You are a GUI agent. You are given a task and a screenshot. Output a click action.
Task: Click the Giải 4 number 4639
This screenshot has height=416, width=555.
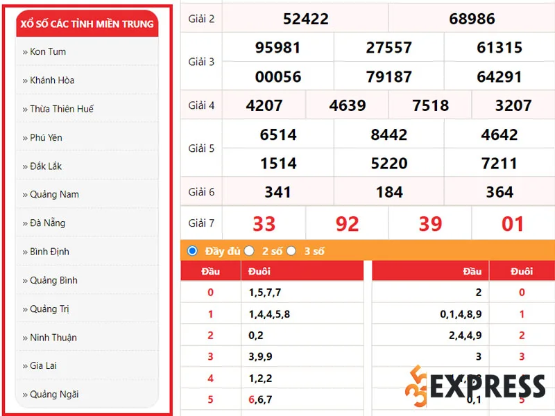point(348,105)
